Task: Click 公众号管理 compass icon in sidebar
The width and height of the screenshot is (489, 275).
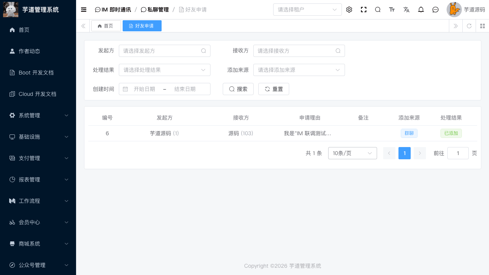Action: coord(12,265)
